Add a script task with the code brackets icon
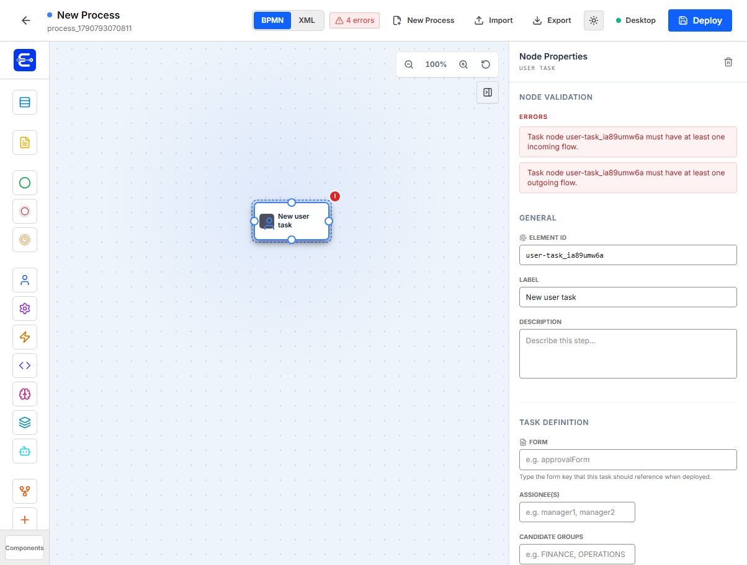This screenshot has height=565, width=747. [x=25, y=366]
